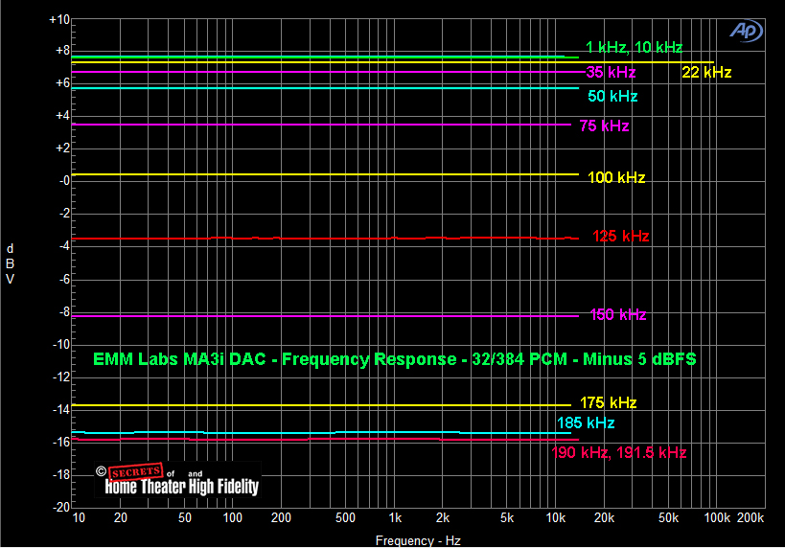
Task: Click the EMM Labs MA3i DAC chart title
Action: coord(395,359)
